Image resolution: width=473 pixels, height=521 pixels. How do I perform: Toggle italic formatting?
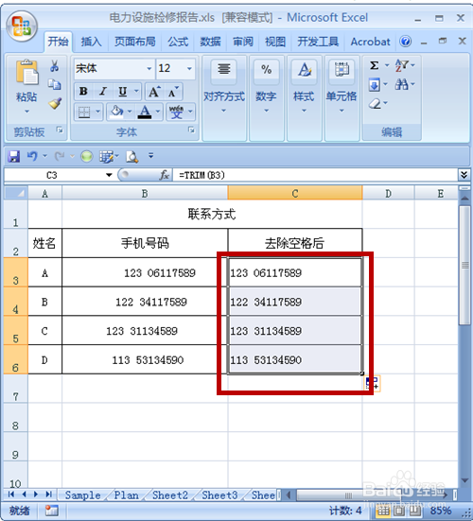point(103,92)
